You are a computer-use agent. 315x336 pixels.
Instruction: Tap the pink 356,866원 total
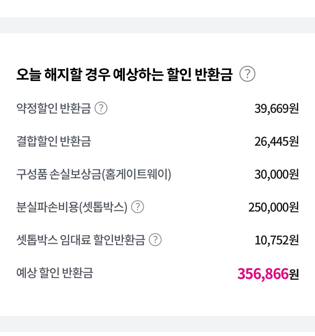(x=268, y=274)
